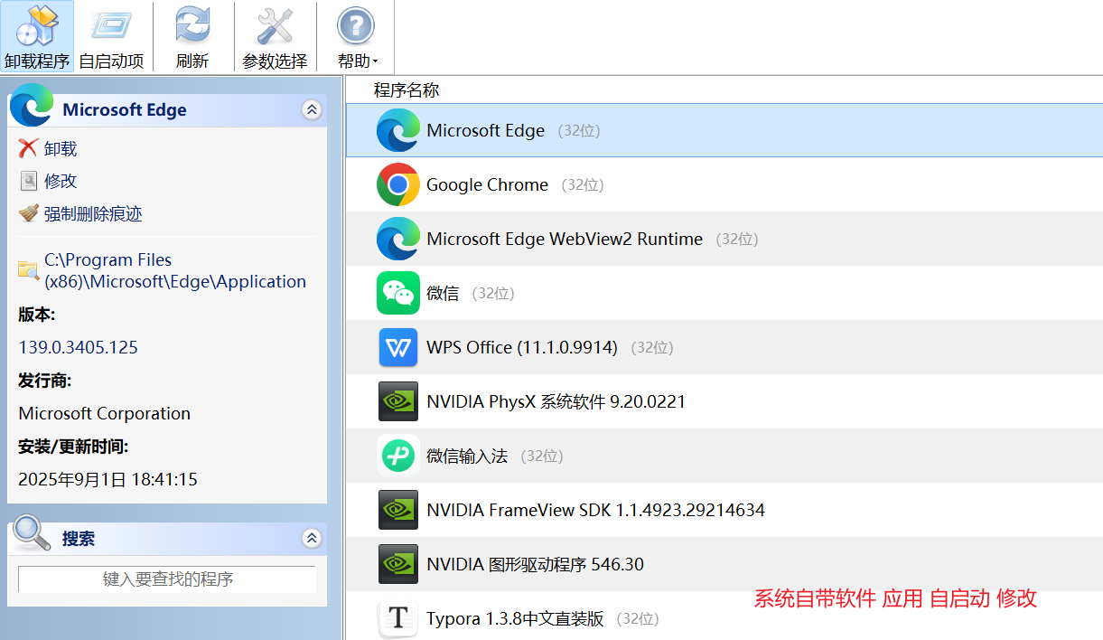Select NVIDIA PhysX 系统软件 9.20.0221 text
1103x640 pixels.
(x=556, y=401)
